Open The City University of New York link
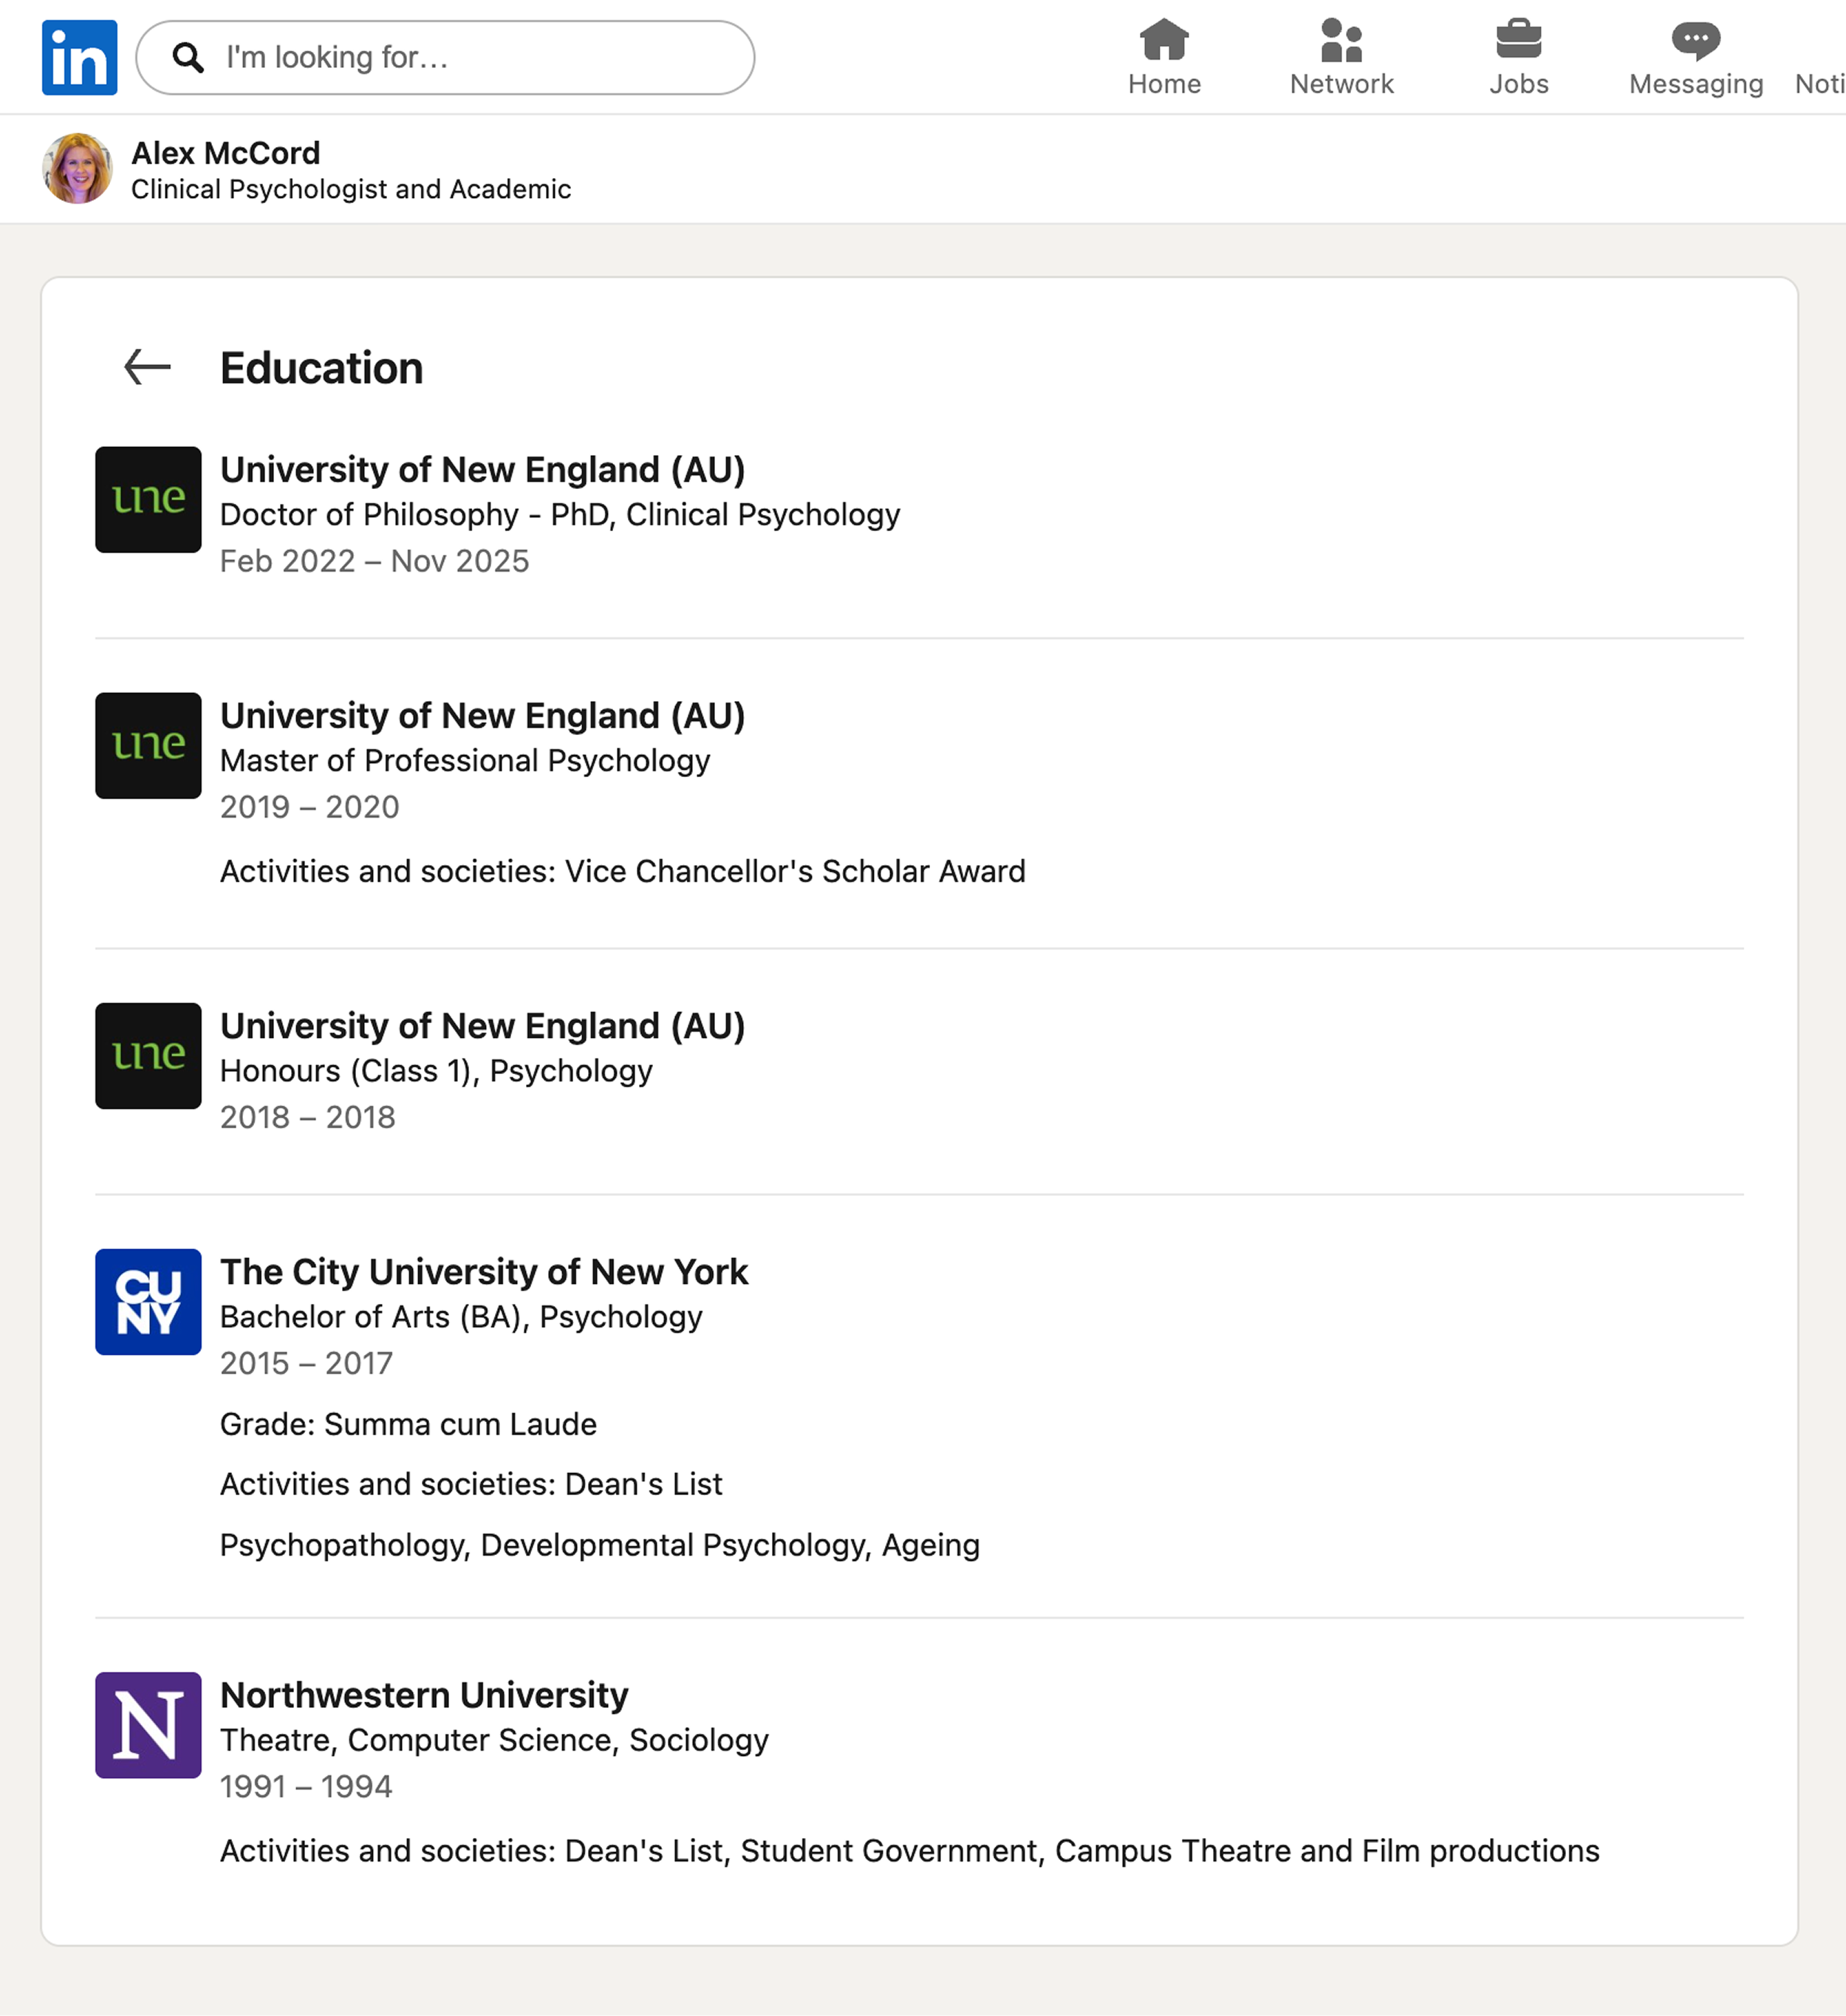This screenshot has height=2016, width=1846. 483,1271
